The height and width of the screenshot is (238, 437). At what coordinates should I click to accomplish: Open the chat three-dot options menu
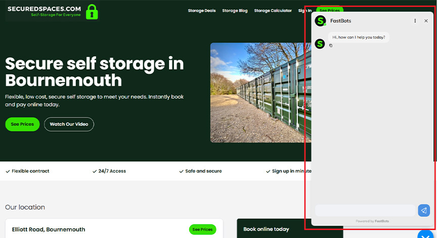pyautogui.click(x=415, y=21)
